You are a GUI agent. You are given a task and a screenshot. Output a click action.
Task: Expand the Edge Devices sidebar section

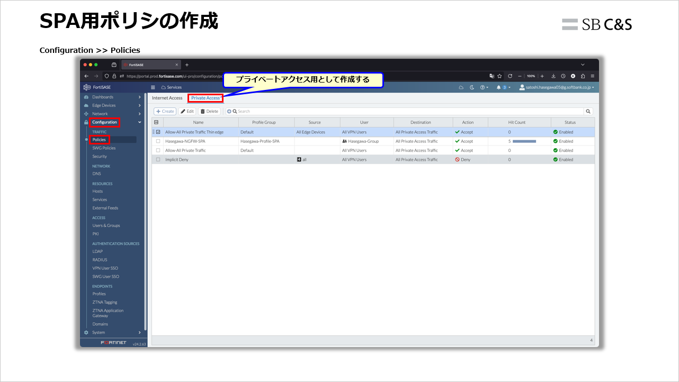140,105
